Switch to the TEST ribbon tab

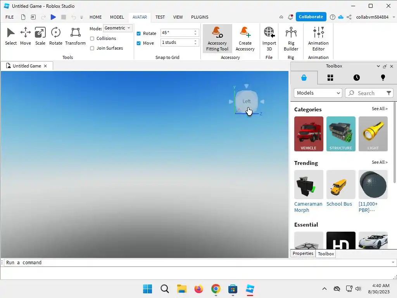click(x=160, y=17)
